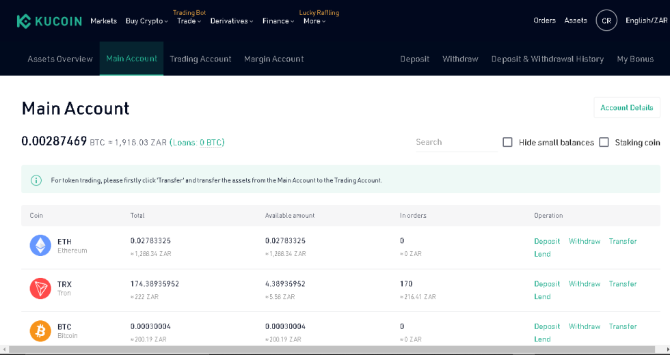Click the info icon in the transfer notice

(36, 180)
